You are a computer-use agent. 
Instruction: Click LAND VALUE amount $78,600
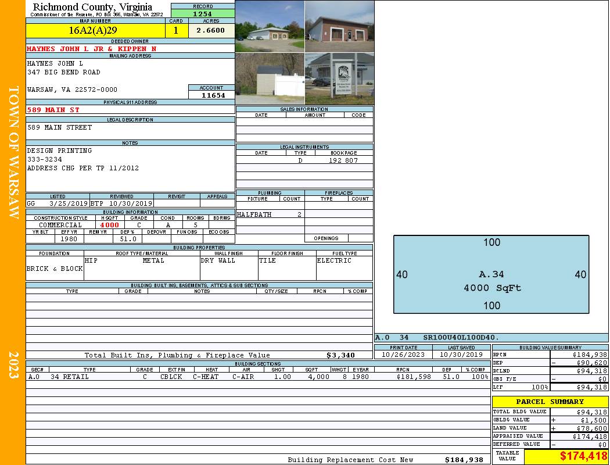coord(591,428)
